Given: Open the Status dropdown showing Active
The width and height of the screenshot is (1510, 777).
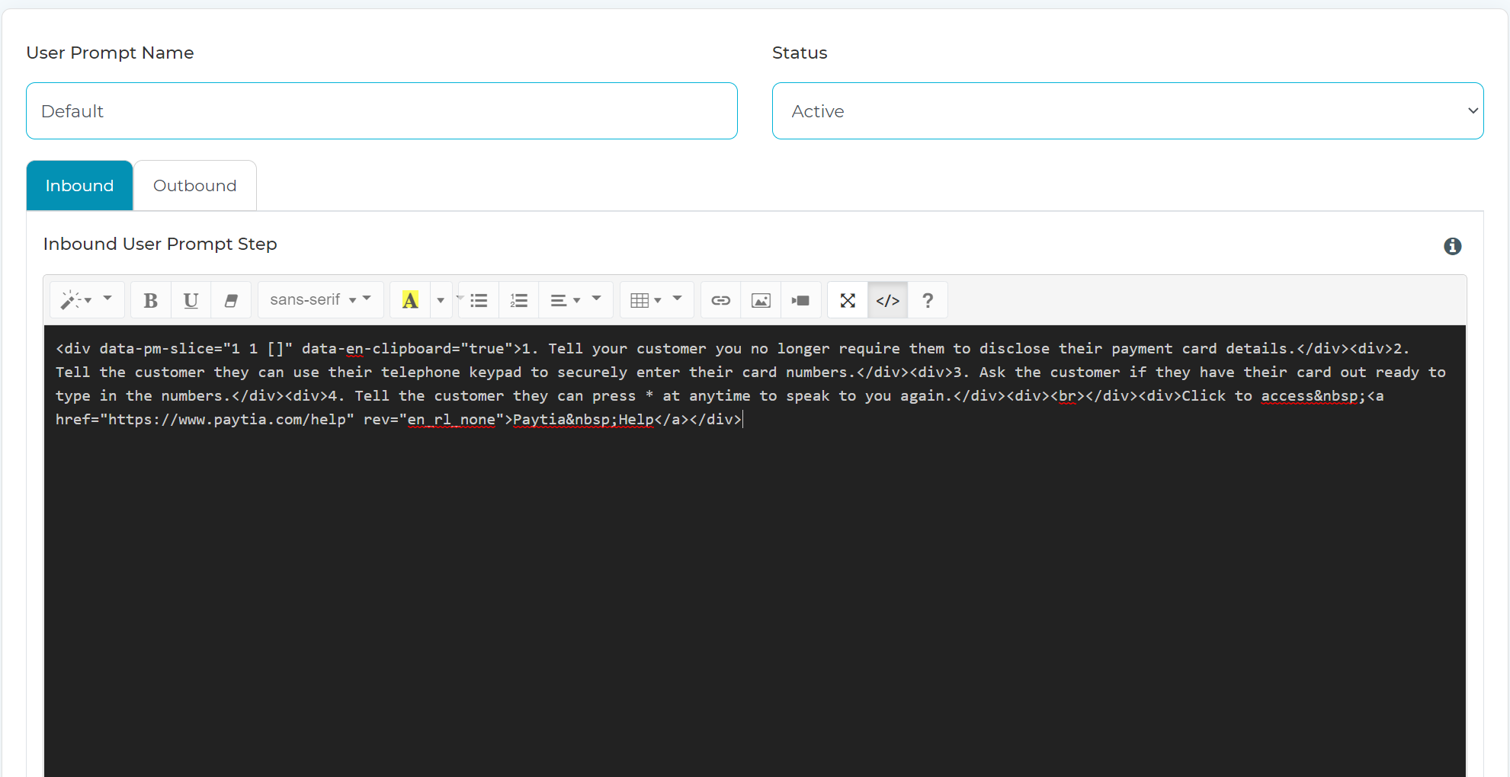Looking at the screenshot, I should (x=1127, y=110).
